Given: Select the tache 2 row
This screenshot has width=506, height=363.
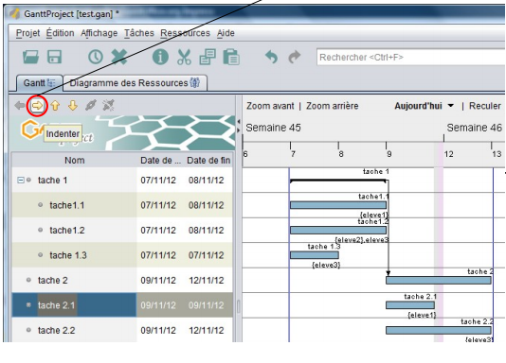Looking at the screenshot, I should coord(122,281).
